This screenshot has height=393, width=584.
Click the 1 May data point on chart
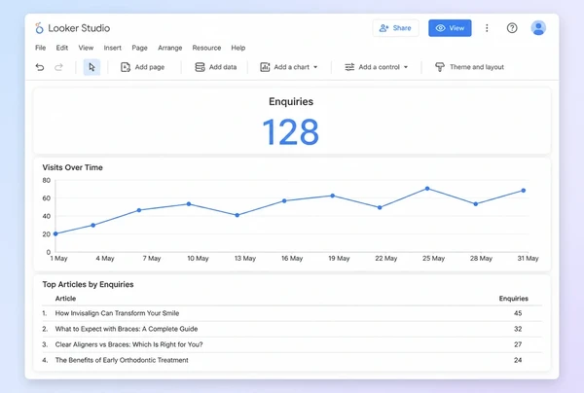pos(55,233)
